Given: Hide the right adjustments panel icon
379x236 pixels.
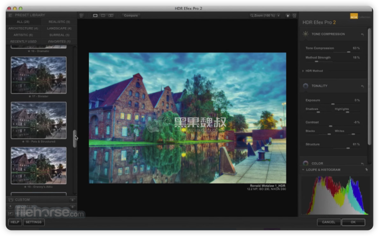Looking at the screenshot, I should (x=294, y=15).
